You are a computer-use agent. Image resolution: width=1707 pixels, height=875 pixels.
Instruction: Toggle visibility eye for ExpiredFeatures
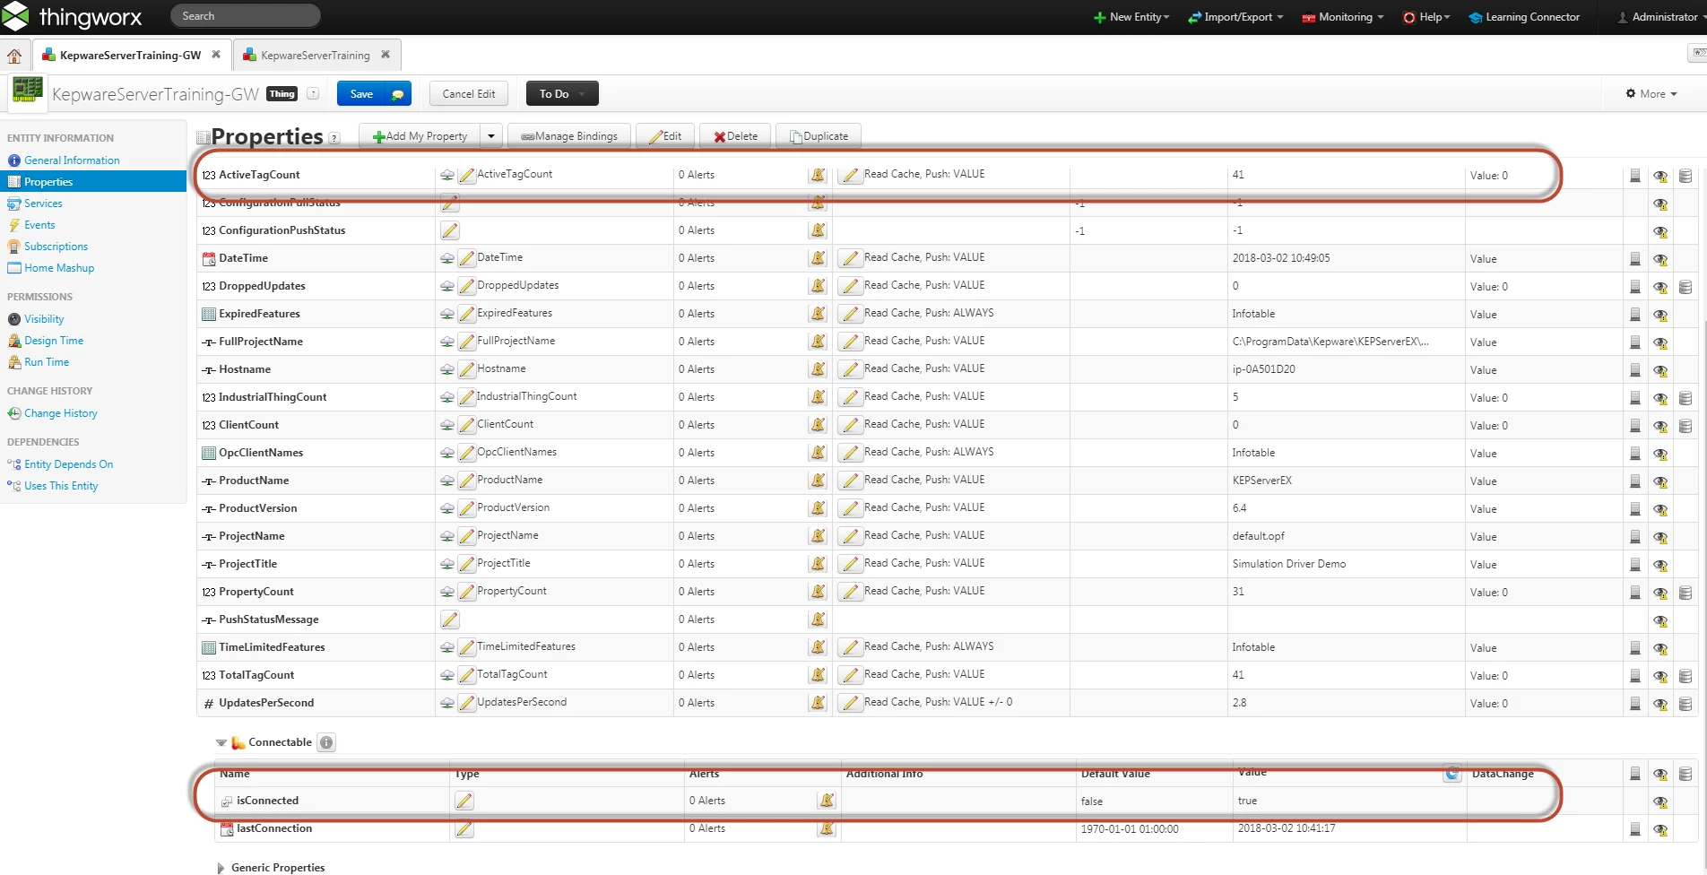pyautogui.click(x=1660, y=316)
